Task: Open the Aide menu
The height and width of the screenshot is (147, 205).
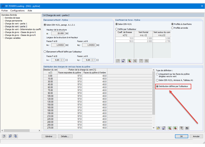Action: coord(30,10)
